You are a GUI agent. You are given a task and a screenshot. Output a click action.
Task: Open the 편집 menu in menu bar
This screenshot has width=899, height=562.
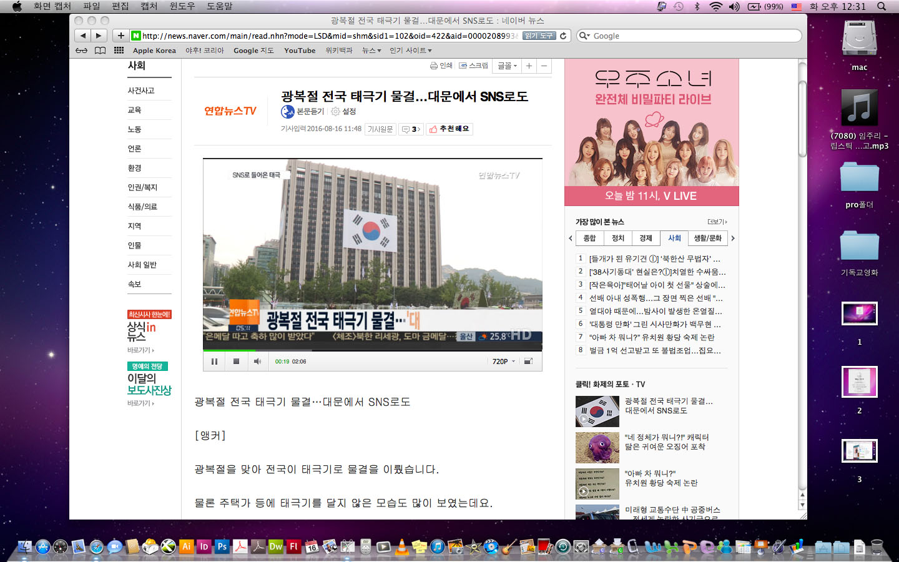(120, 6)
